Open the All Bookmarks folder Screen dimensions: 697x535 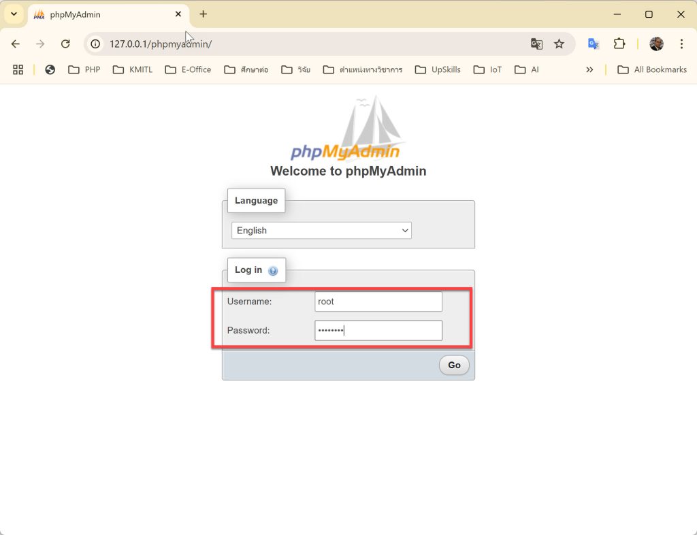(x=651, y=69)
